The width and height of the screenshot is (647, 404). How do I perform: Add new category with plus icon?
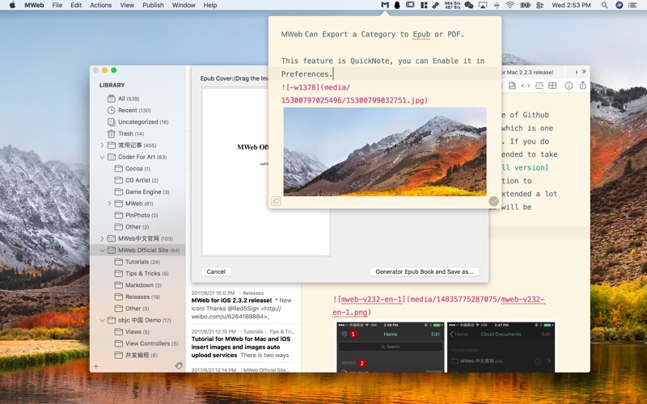pyautogui.click(x=96, y=366)
